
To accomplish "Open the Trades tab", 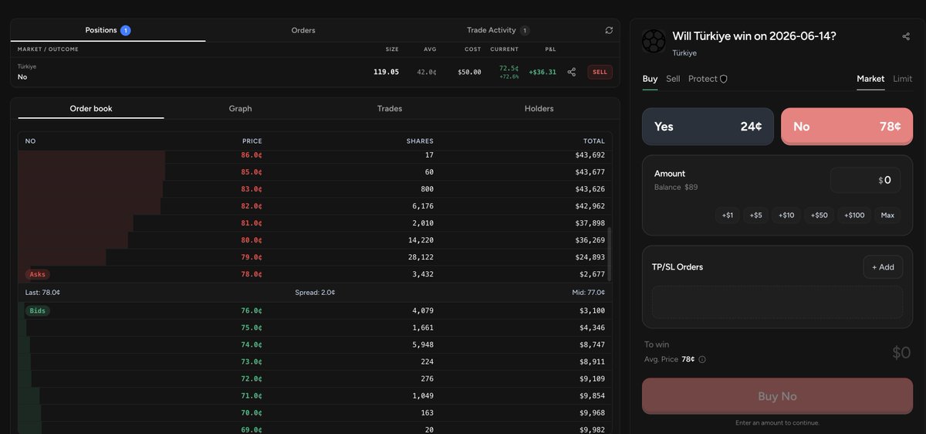I will (x=390, y=109).
